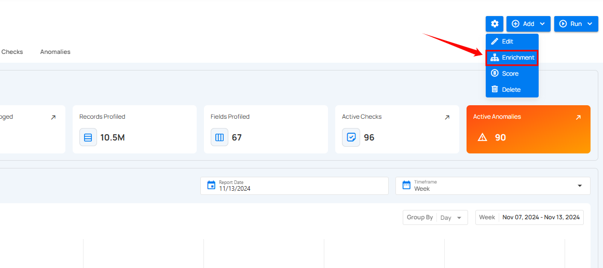
Task: Click the Records Profiled table icon
Action: [88, 137]
